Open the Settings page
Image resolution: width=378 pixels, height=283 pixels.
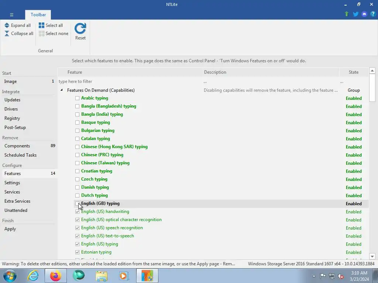pos(29,183)
